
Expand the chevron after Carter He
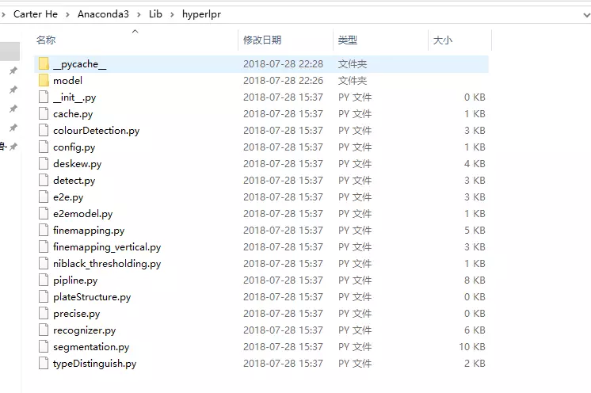point(67,14)
